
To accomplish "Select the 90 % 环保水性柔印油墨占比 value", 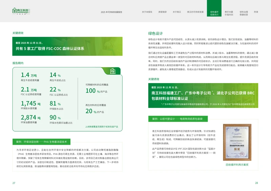I will (55, 118).
